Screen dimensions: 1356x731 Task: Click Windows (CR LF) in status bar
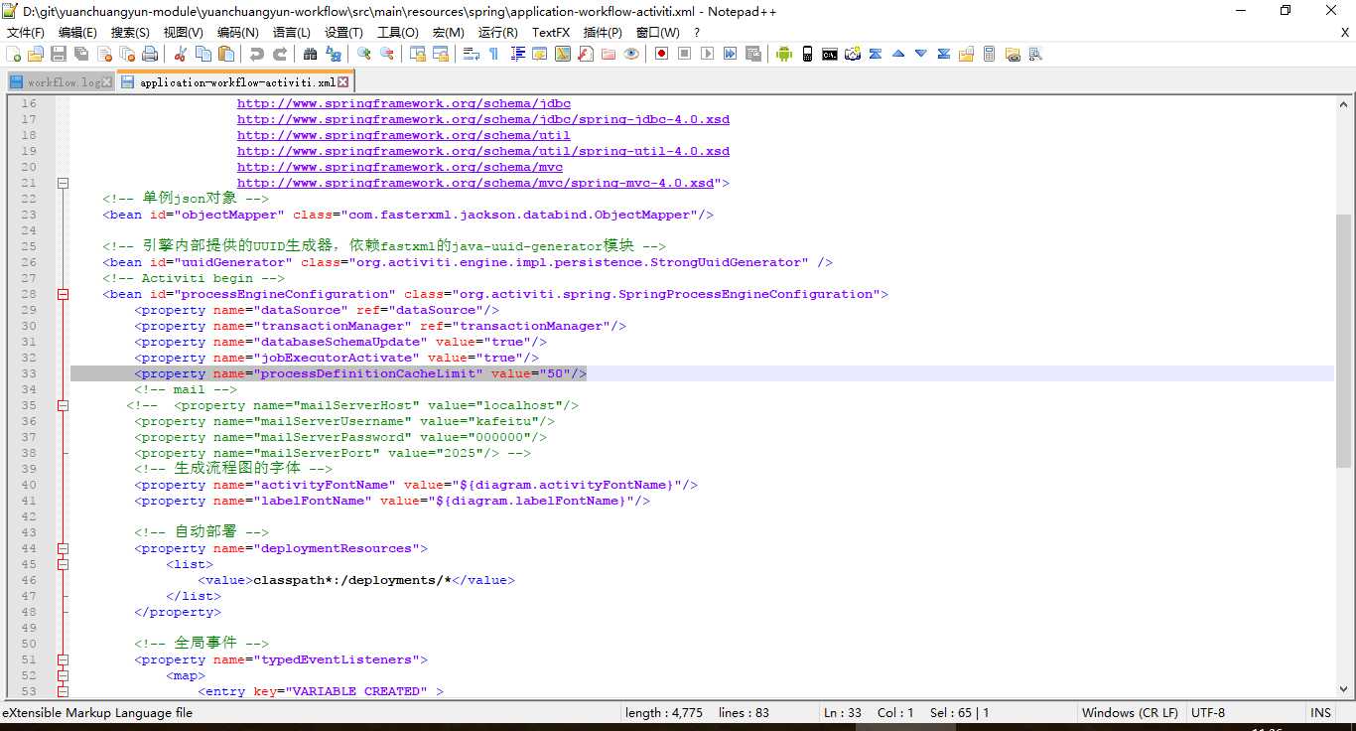click(x=1130, y=713)
